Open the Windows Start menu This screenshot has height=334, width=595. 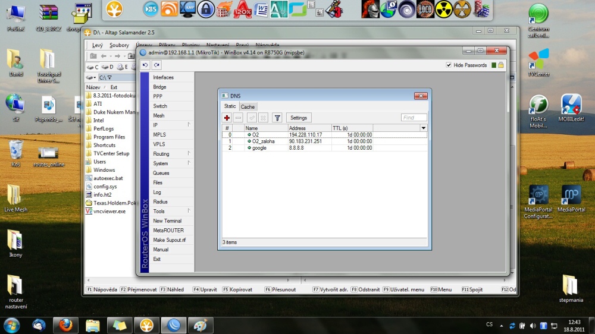tap(12, 325)
